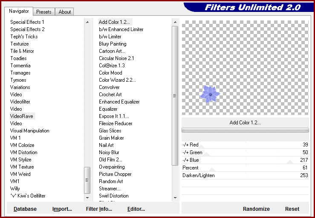Open the Visual Manipulation category
315x218 pixels.
click(x=29, y=131)
